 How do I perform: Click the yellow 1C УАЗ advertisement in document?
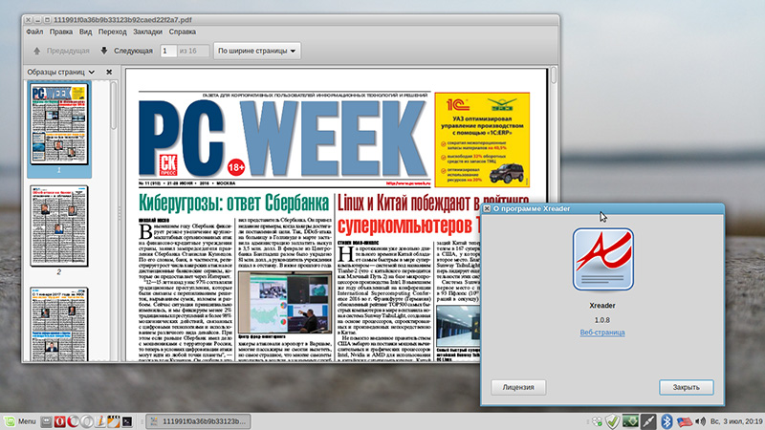tap(482, 140)
